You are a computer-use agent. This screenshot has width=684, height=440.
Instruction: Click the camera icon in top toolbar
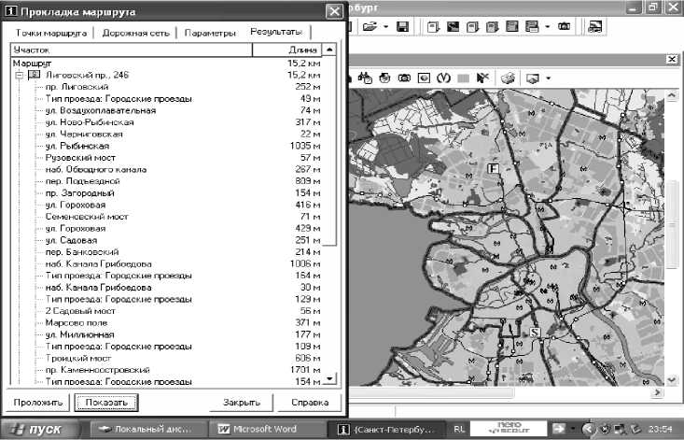point(564,27)
